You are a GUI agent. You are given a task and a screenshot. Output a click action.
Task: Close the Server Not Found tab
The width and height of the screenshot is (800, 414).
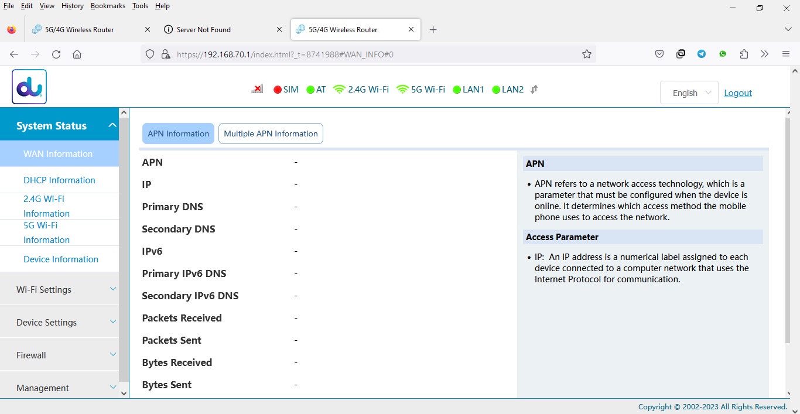[x=279, y=29]
